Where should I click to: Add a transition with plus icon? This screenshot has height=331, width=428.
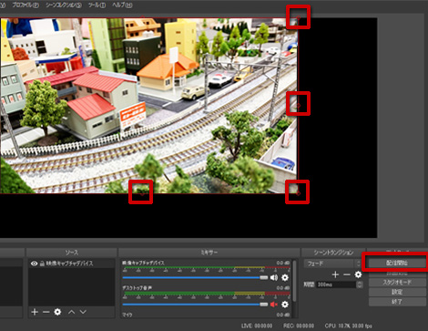point(335,274)
